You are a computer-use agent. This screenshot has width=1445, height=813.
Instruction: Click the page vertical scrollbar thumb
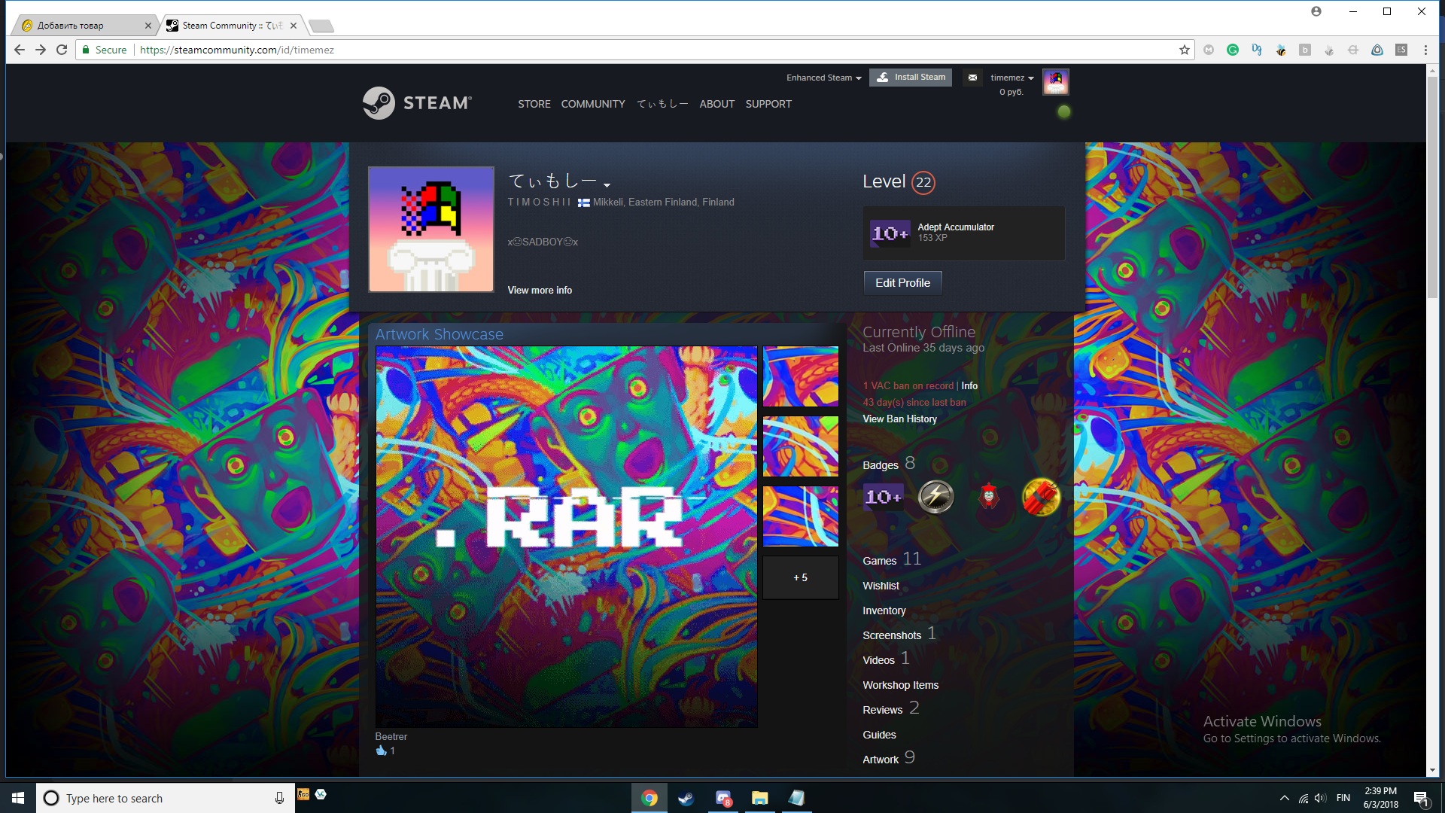pos(1432,187)
